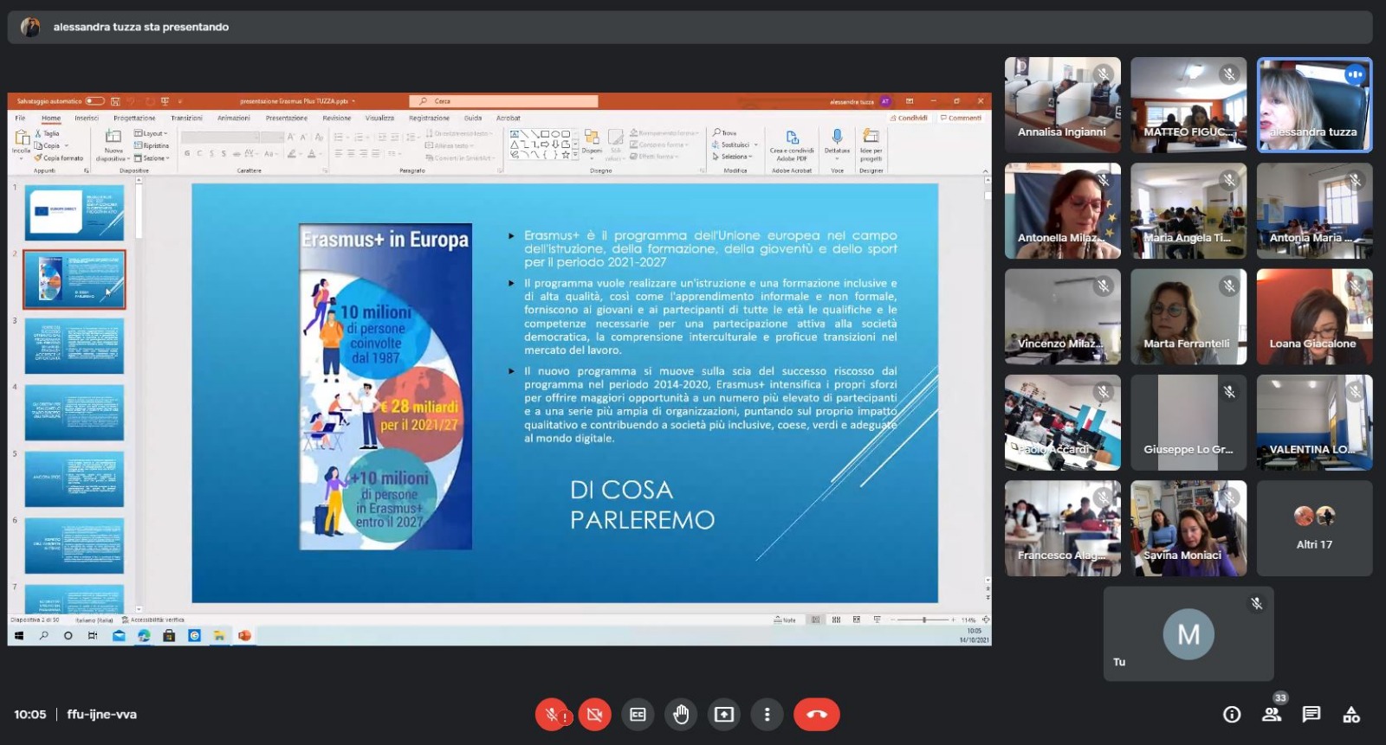The width and height of the screenshot is (1386, 745).
Task: Raise your hand in the meeting
Action: [x=681, y=715]
